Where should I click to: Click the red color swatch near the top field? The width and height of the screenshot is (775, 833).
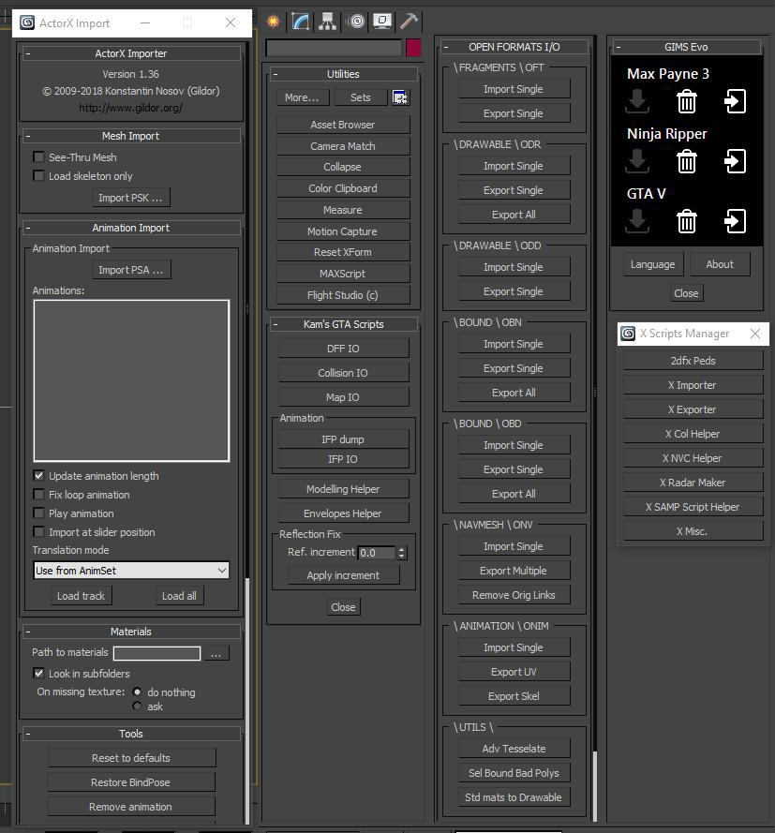[x=413, y=45]
